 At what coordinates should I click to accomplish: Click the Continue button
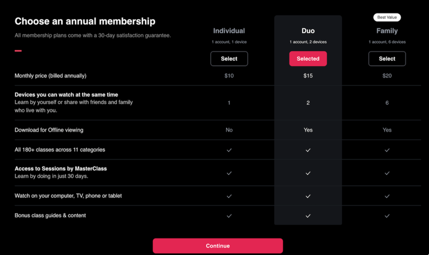(218, 246)
